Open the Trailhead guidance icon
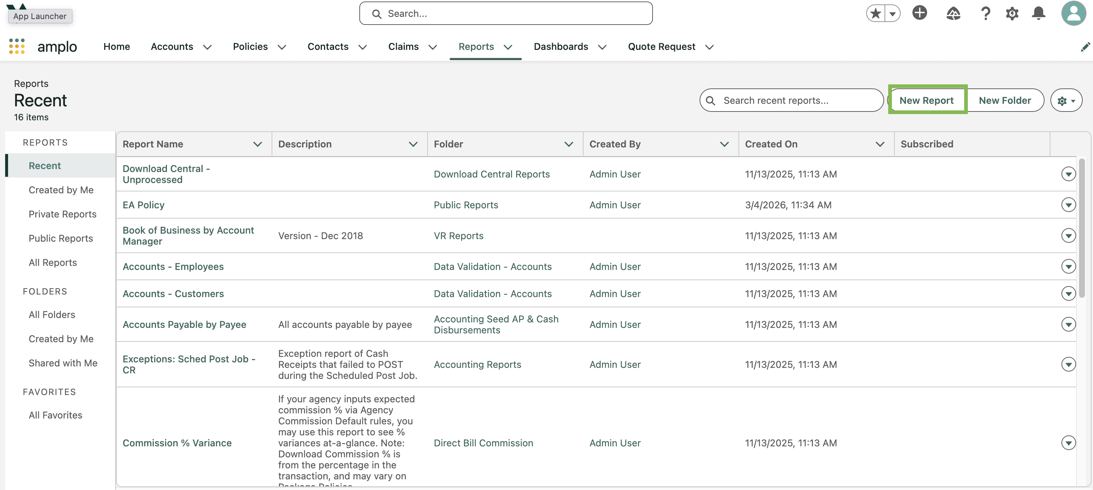Viewport: 1093px width, 490px height. [953, 14]
